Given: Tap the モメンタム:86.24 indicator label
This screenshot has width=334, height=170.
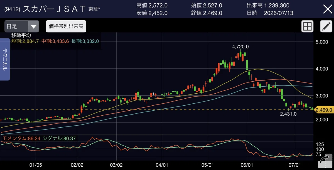Looking at the screenshot, I should [x=21, y=138].
